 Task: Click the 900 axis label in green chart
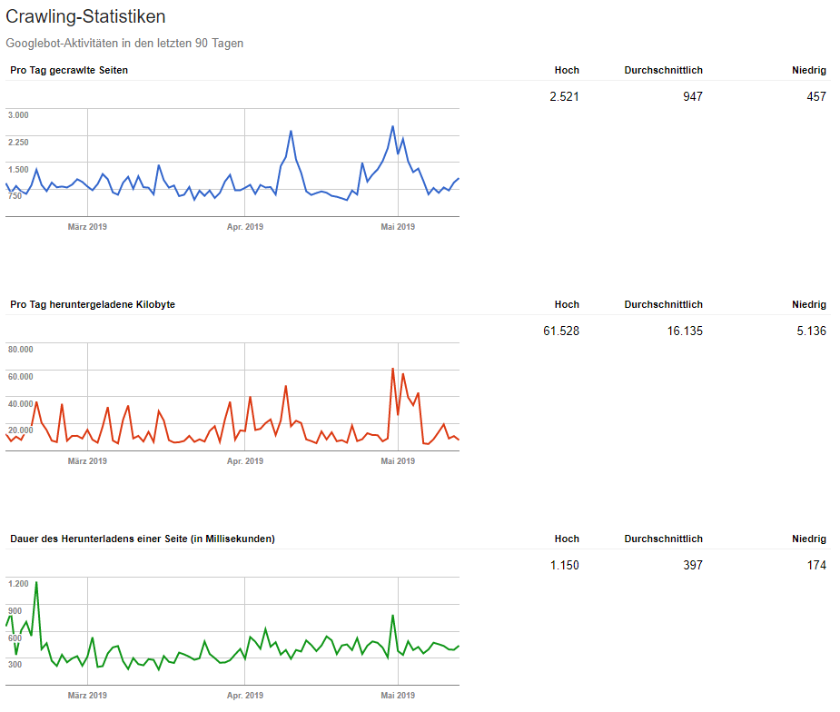point(15,611)
